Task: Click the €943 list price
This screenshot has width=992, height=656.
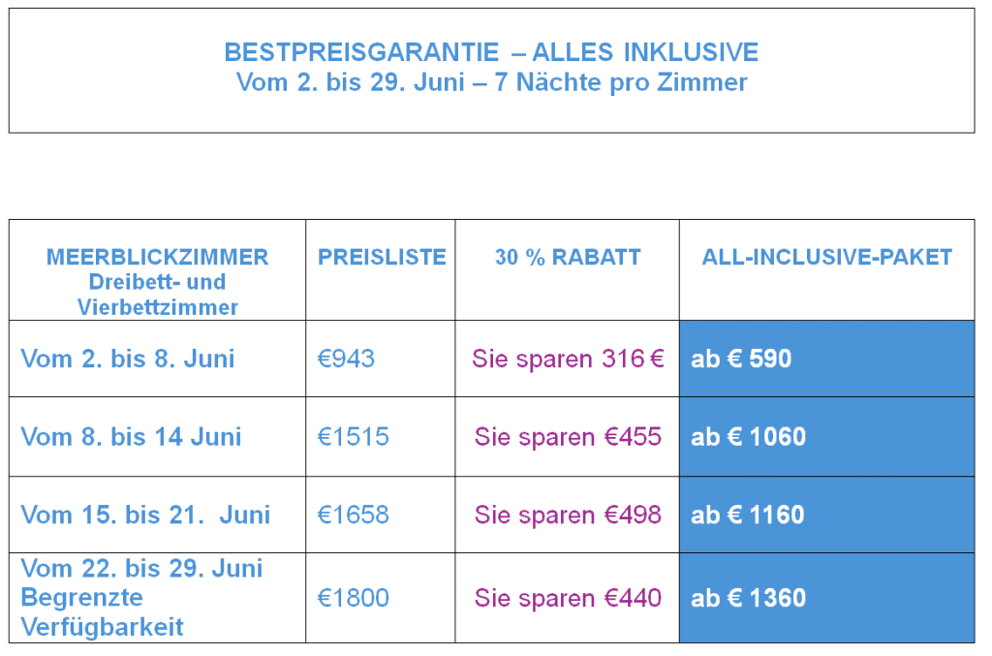Action: tap(346, 359)
